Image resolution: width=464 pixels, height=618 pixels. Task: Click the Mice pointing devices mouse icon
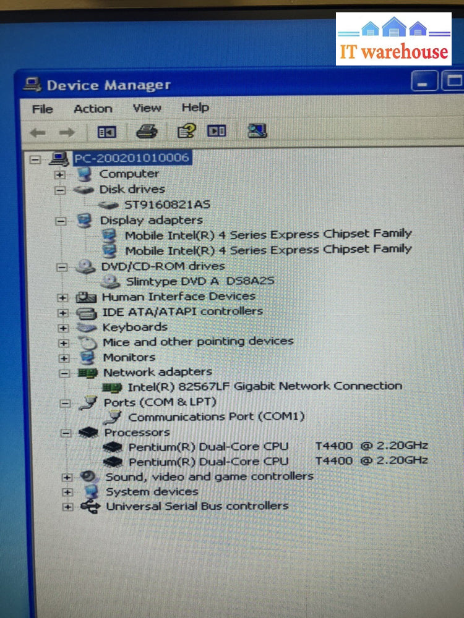pyautogui.click(x=87, y=342)
